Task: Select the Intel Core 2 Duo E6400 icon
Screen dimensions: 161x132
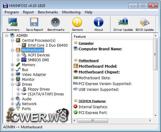Action: [24, 45]
